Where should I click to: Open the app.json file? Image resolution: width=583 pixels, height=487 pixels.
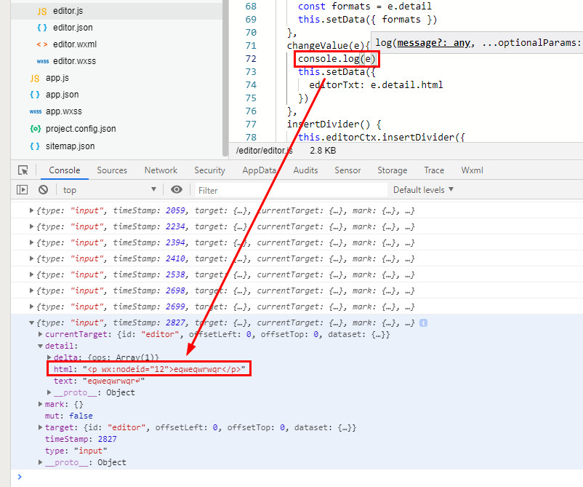(62, 95)
